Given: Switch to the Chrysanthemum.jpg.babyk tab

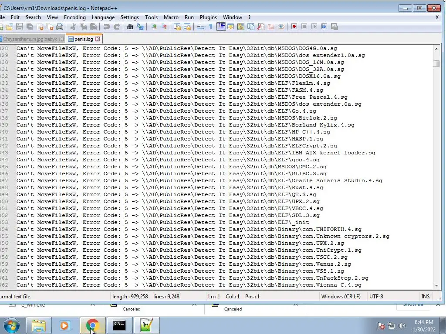Looking at the screenshot, I should tap(30, 39).
